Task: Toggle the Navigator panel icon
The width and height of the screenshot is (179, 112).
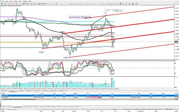Action: pos(14,4)
